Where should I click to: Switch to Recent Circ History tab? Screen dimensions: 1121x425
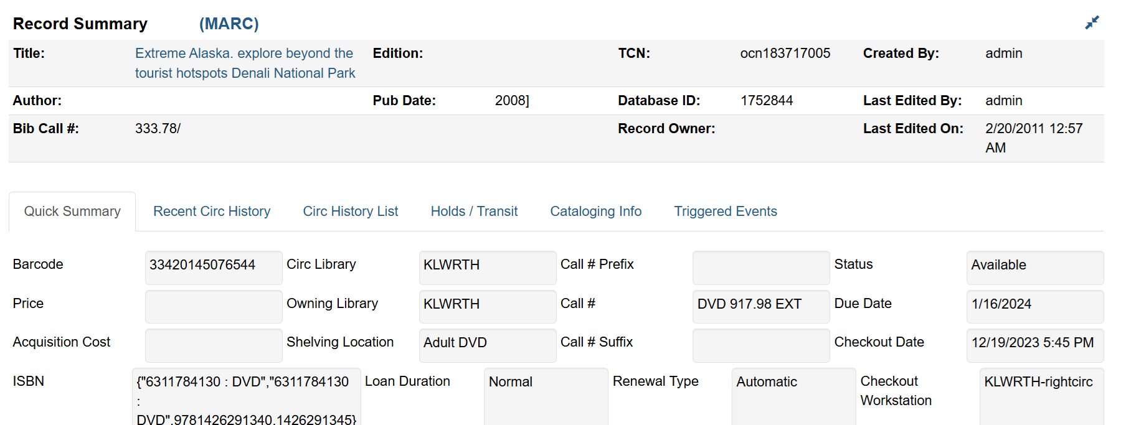click(212, 212)
